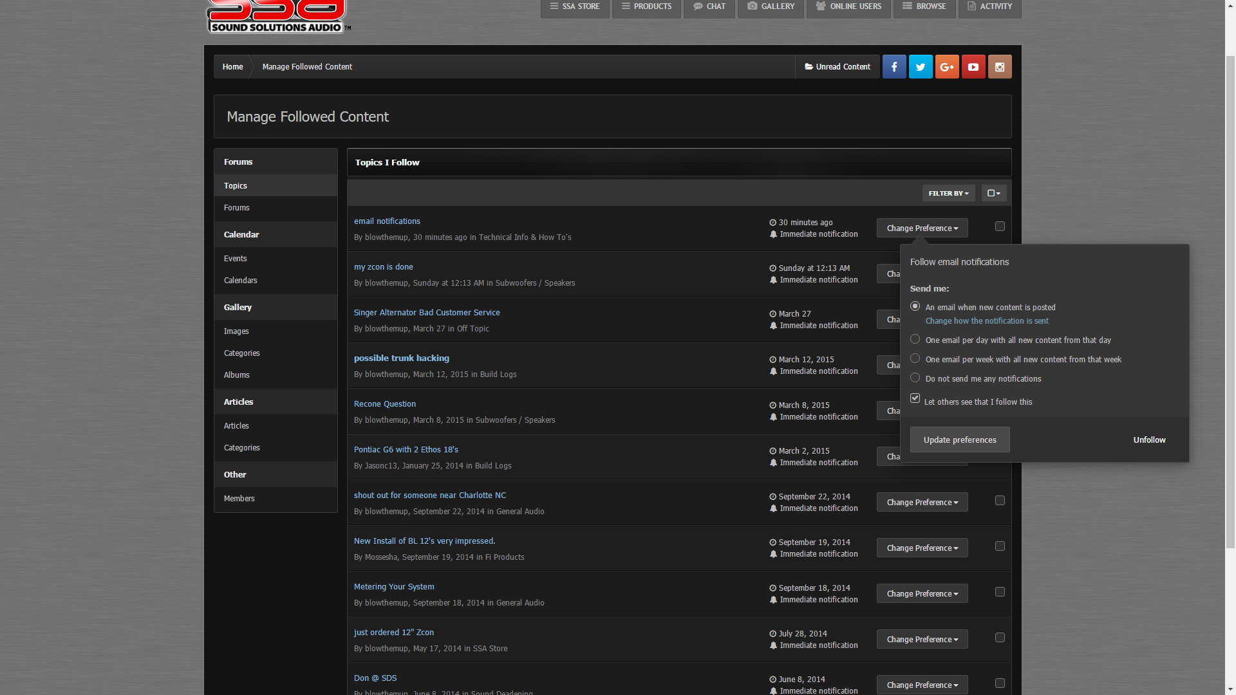Select Forums subitem in sidebar

pos(276,208)
